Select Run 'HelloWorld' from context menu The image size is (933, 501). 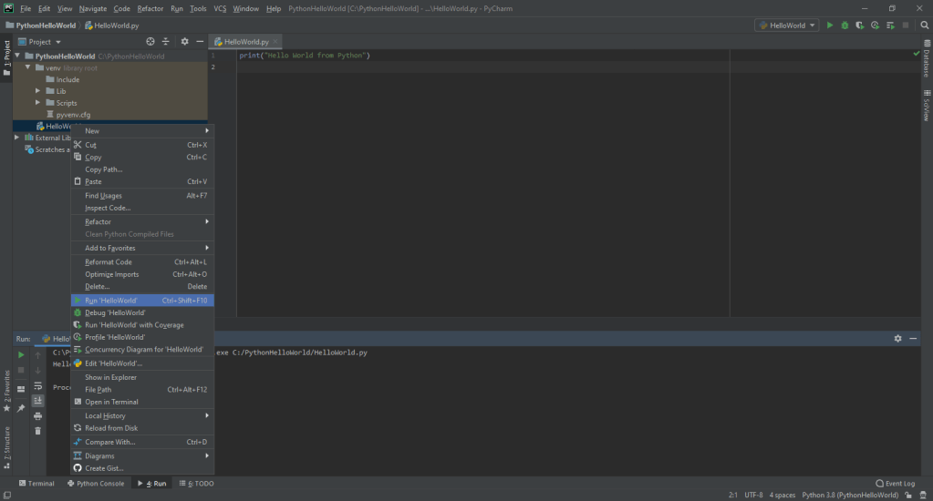click(x=111, y=300)
